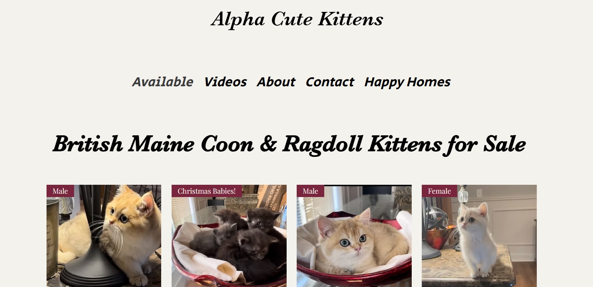The width and height of the screenshot is (593, 287).
Task: Open the golden kitten in red bowl photo
Action: pos(354,236)
